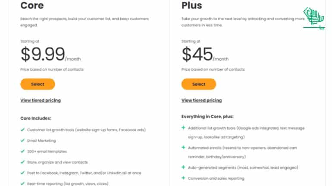Click checkmark next to Real-time reporting

point(22,183)
